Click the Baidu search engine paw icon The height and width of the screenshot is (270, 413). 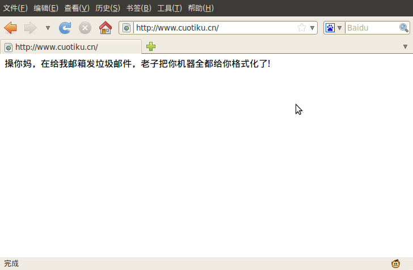click(x=330, y=28)
